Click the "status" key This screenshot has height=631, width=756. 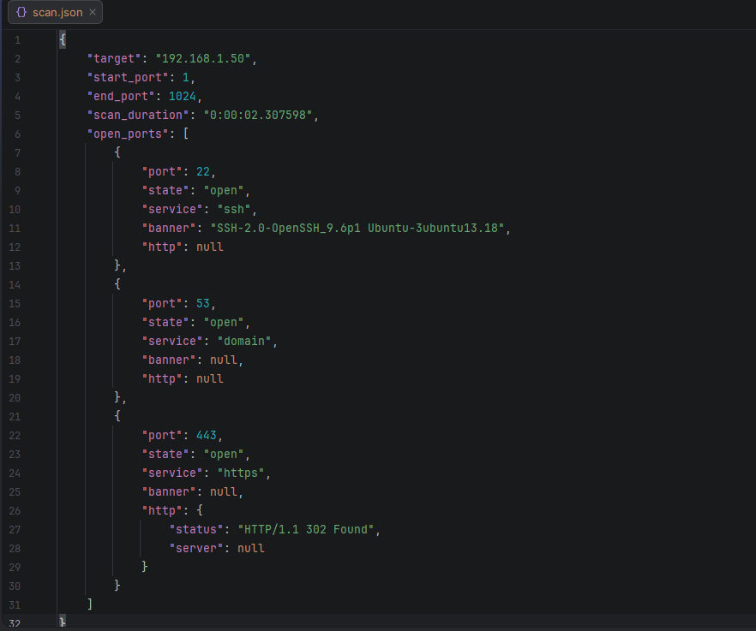196,529
